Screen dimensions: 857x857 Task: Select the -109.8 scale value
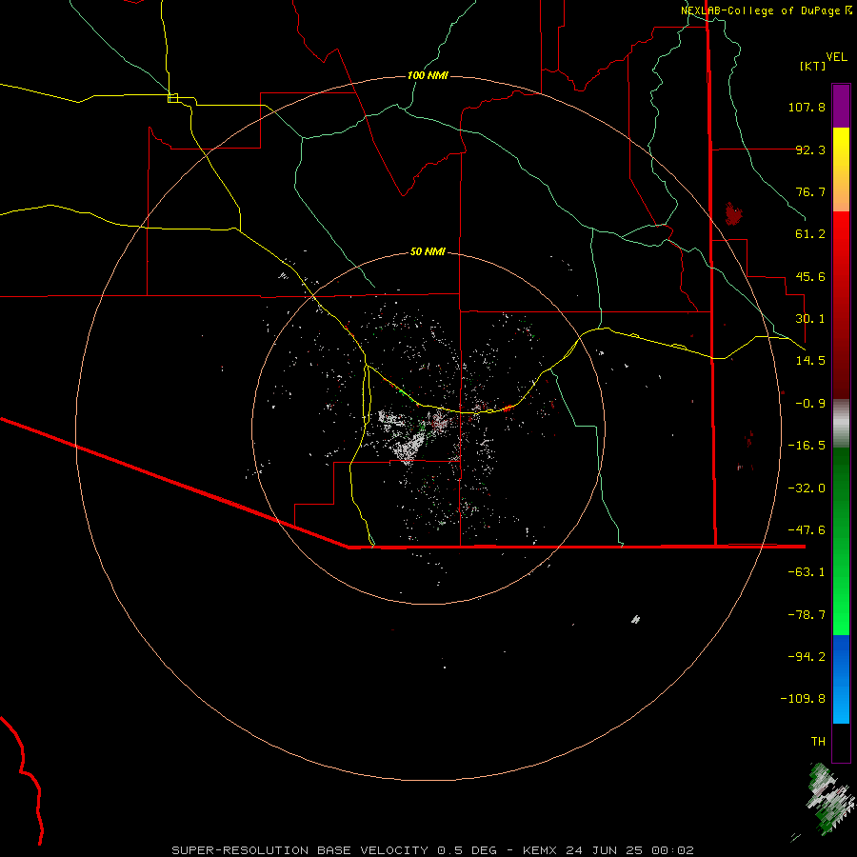coord(803,699)
